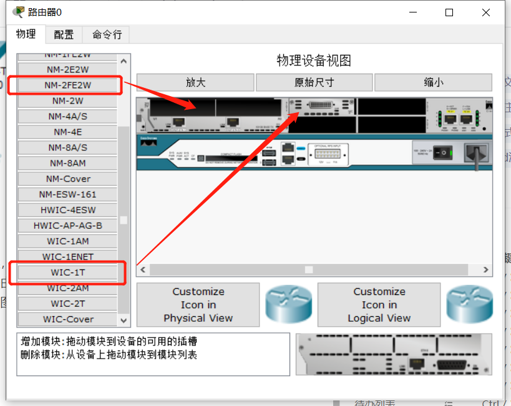Click the horizontal scrollbar under the device view
This screenshot has height=406, width=511.
pyautogui.click(x=309, y=270)
